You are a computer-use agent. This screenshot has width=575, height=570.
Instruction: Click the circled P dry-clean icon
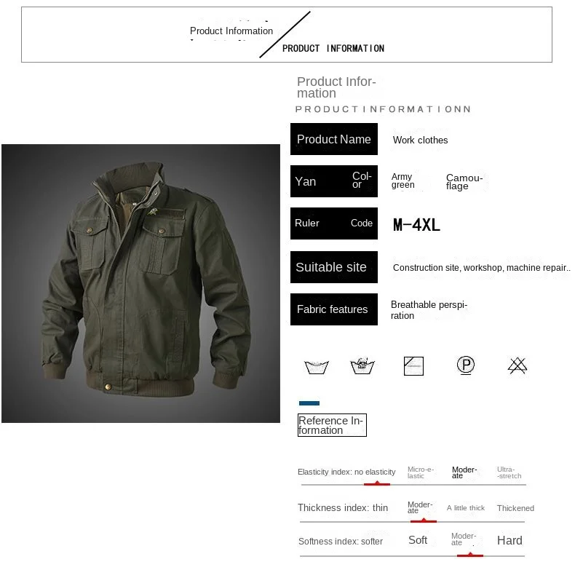coord(466,365)
